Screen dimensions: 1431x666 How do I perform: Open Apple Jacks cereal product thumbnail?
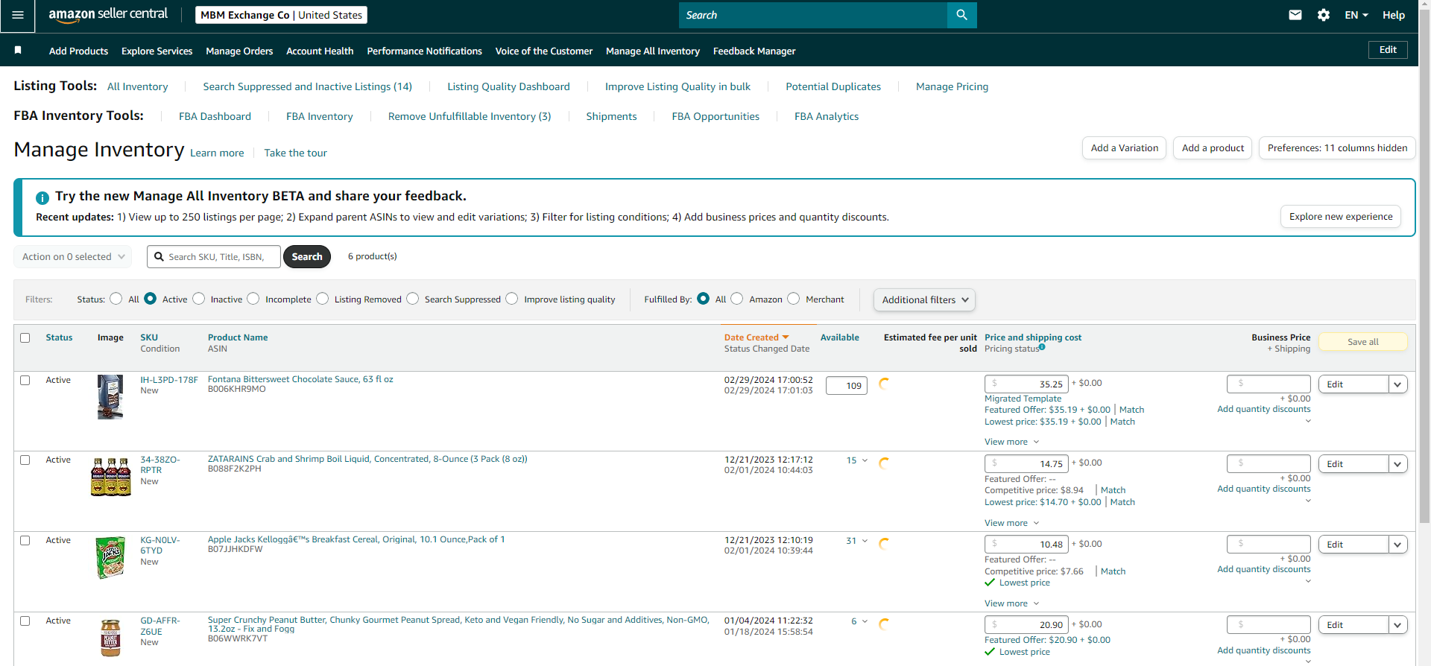110,558
